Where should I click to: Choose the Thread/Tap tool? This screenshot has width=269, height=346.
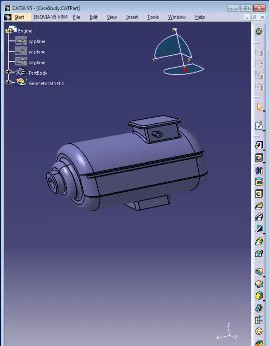tap(259, 331)
